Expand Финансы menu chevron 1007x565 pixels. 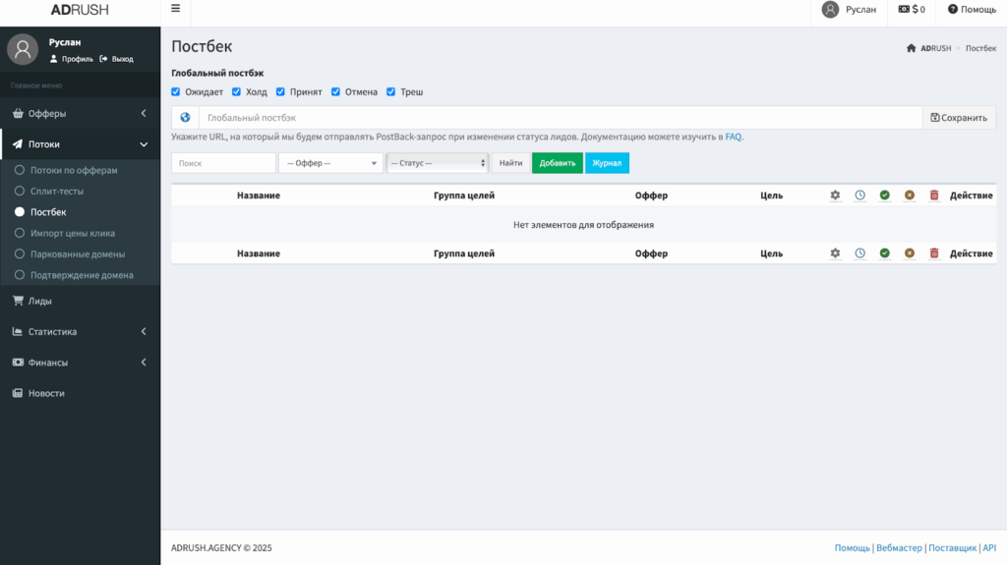coord(144,363)
